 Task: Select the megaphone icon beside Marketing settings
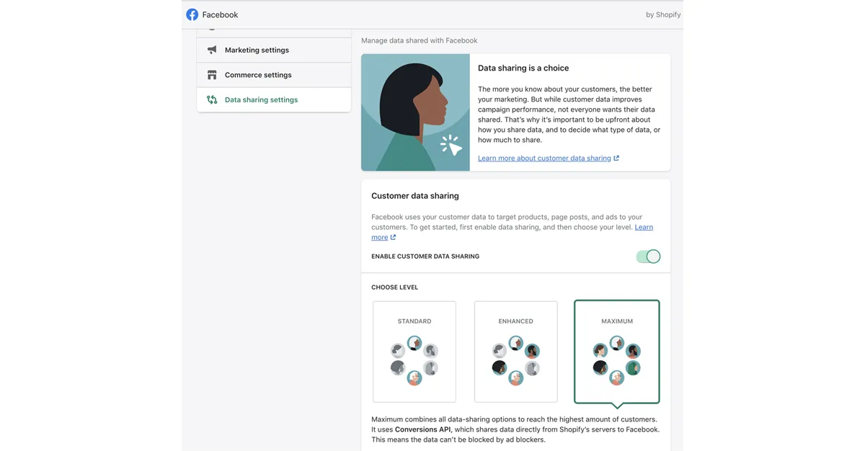tap(211, 50)
